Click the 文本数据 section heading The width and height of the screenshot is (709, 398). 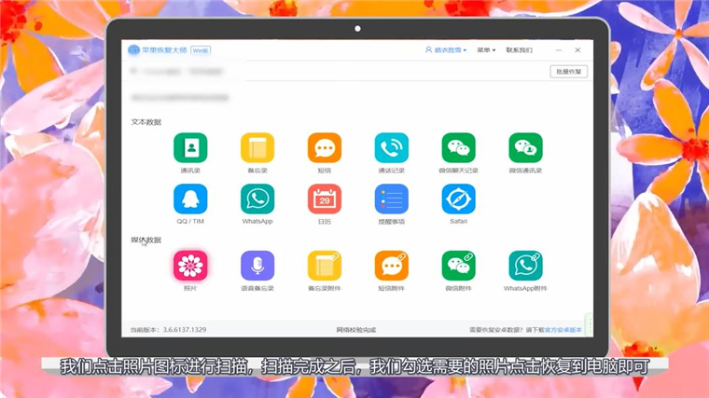[146, 122]
